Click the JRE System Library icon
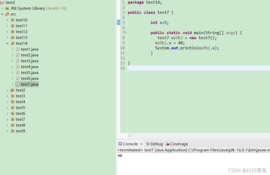270x175 pixels. [x=7, y=8]
